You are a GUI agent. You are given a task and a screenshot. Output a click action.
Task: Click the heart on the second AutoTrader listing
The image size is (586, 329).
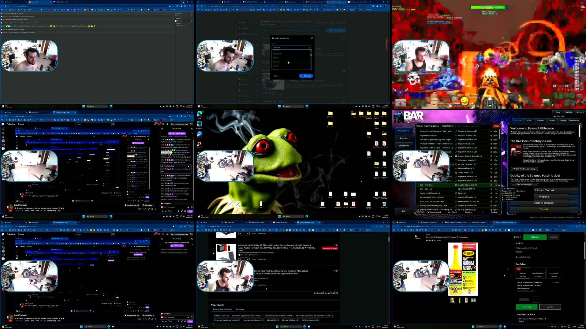point(344,71)
